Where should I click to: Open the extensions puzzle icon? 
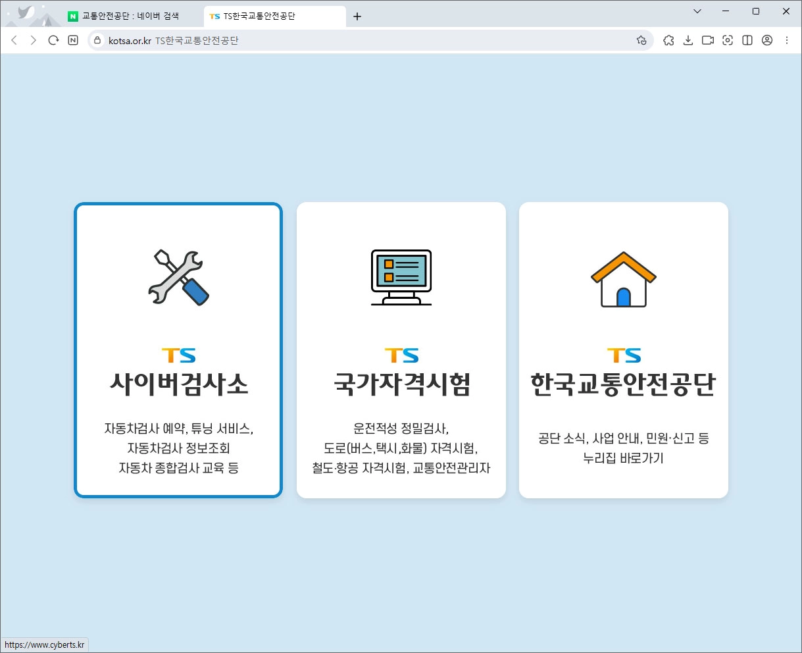[x=668, y=40]
